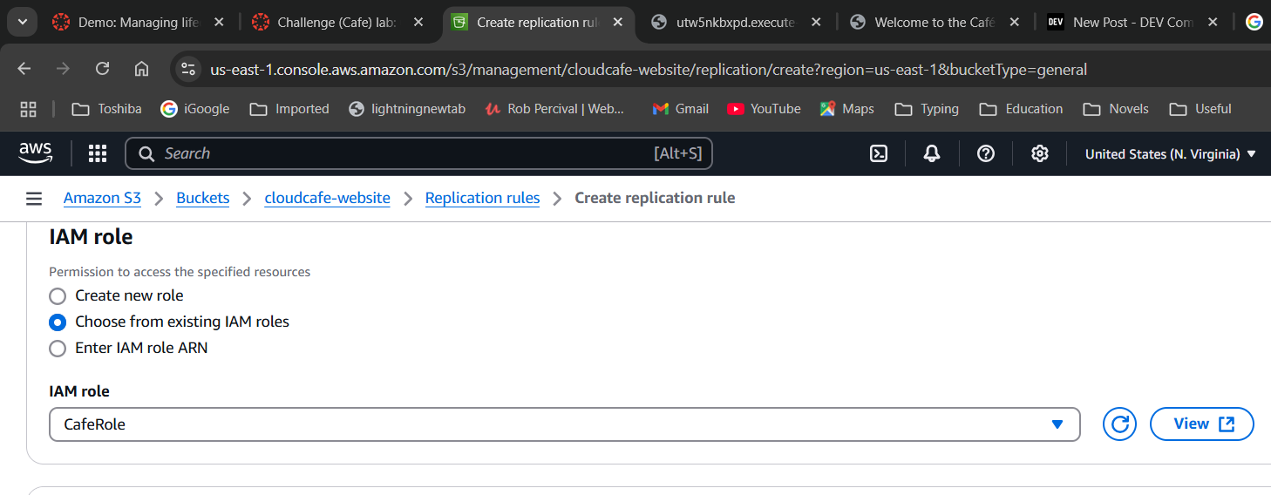Viewport: 1271px width, 495px height.
Task: Open the Education bookmarks folder
Action: 1022,109
